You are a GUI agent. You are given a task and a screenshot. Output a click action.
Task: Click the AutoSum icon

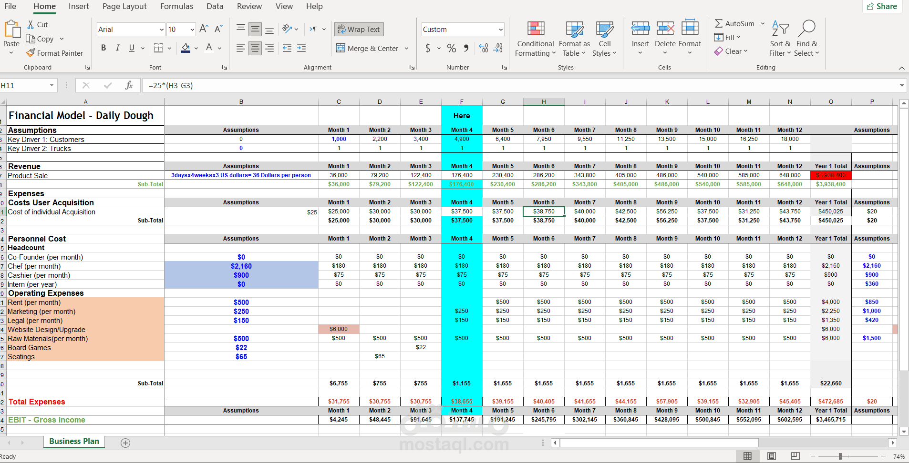tap(720, 23)
